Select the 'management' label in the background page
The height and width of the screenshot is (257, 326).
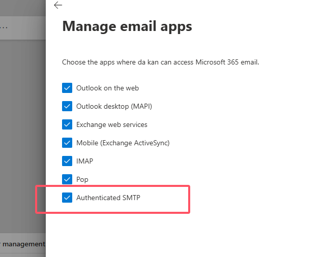click(23, 244)
